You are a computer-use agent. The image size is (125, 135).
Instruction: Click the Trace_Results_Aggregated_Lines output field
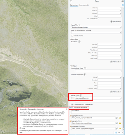(x=93, y=123)
